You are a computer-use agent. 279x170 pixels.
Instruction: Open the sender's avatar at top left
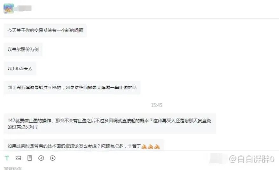(x=9, y=8)
